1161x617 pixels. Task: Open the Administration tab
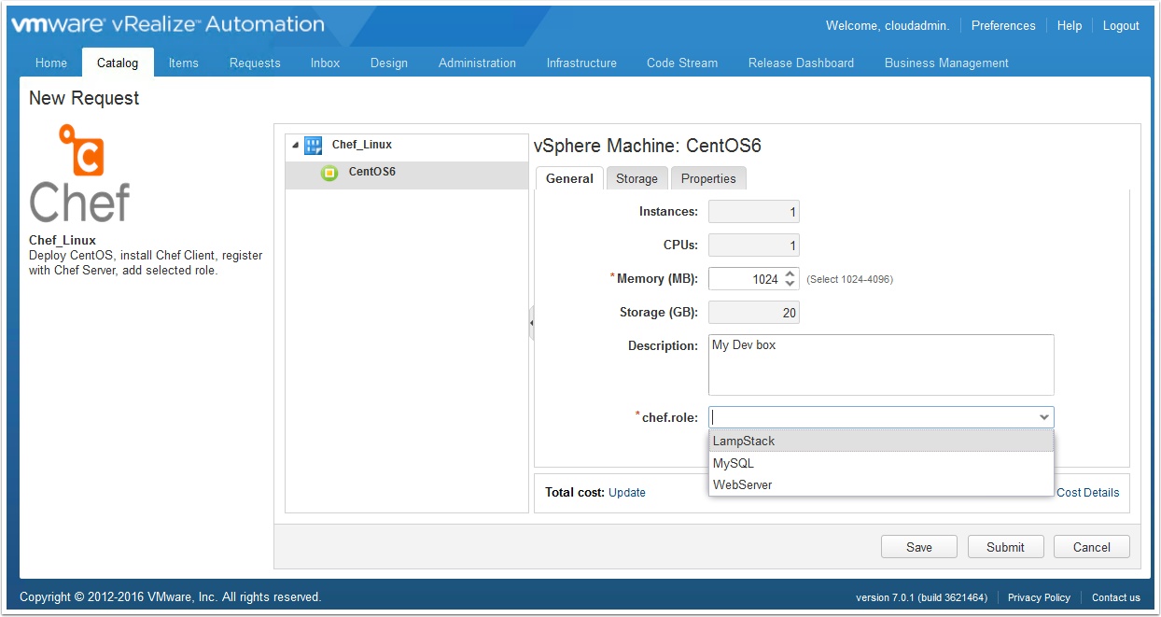(477, 63)
